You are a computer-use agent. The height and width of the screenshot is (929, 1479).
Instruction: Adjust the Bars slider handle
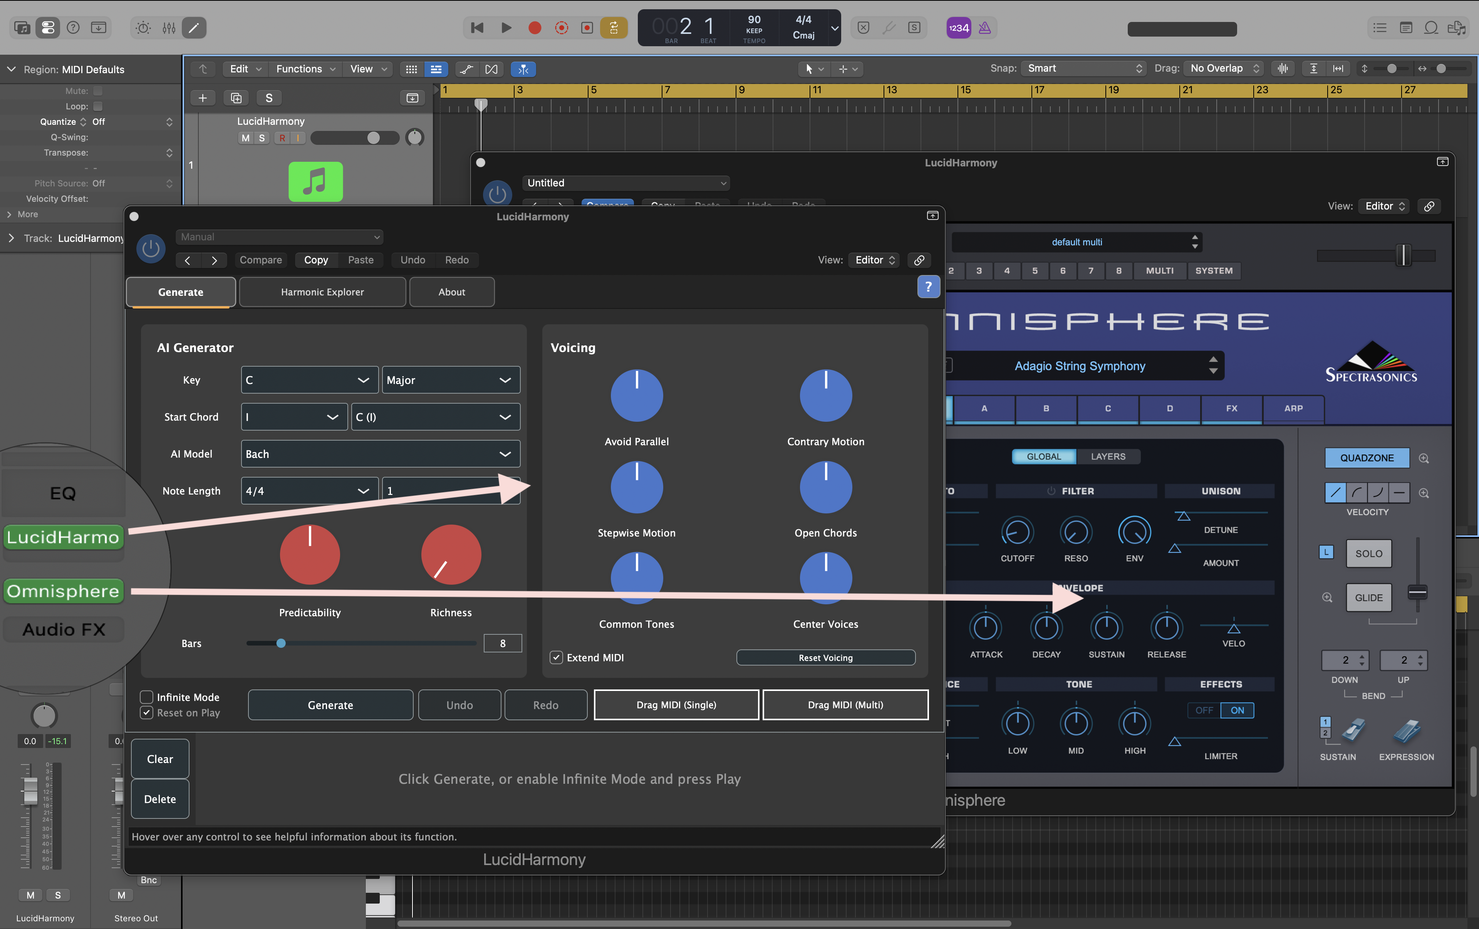281,643
